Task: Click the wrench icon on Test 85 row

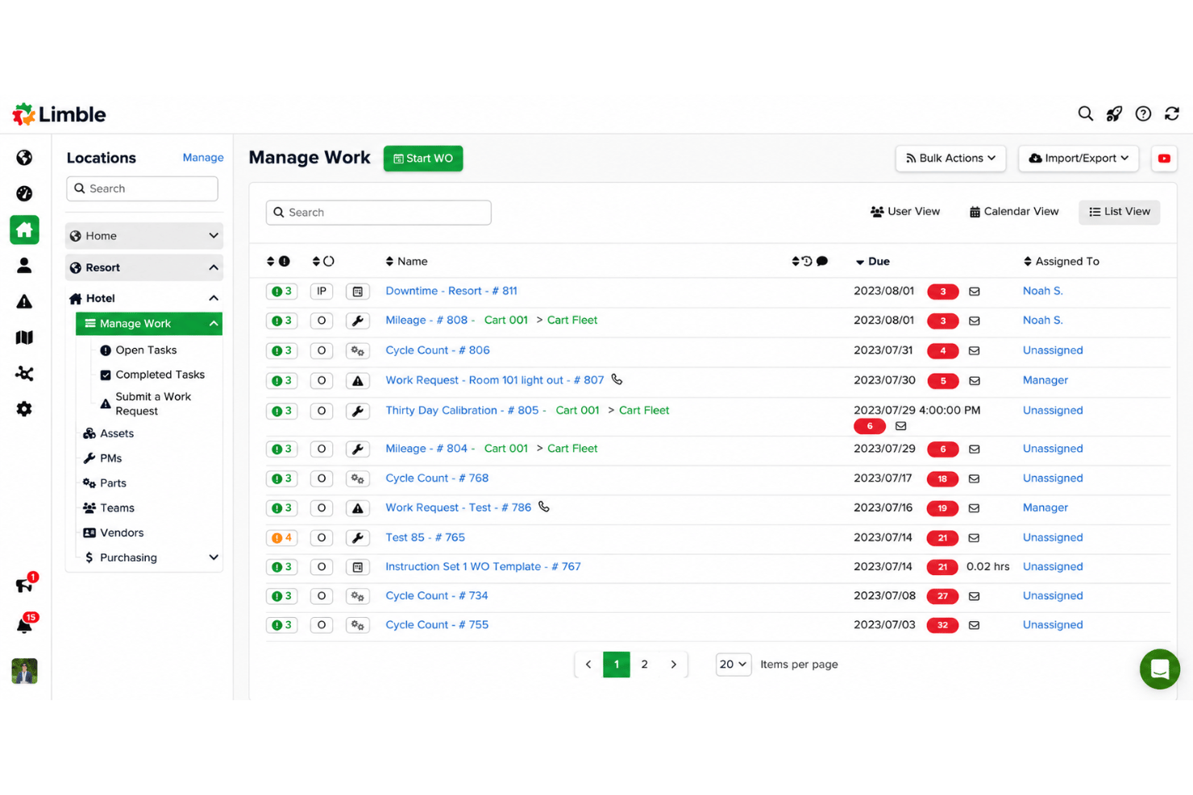Action: click(x=358, y=537)
